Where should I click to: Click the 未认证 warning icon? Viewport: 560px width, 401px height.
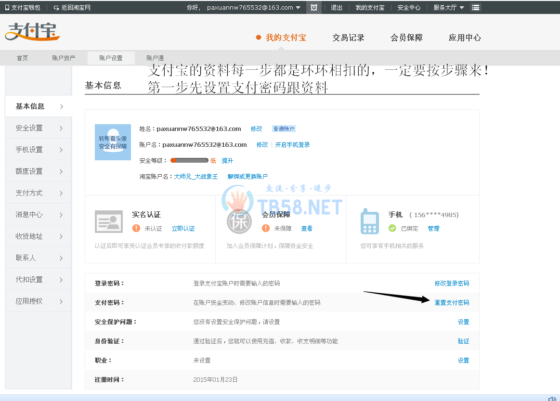[x=136, y=228]
